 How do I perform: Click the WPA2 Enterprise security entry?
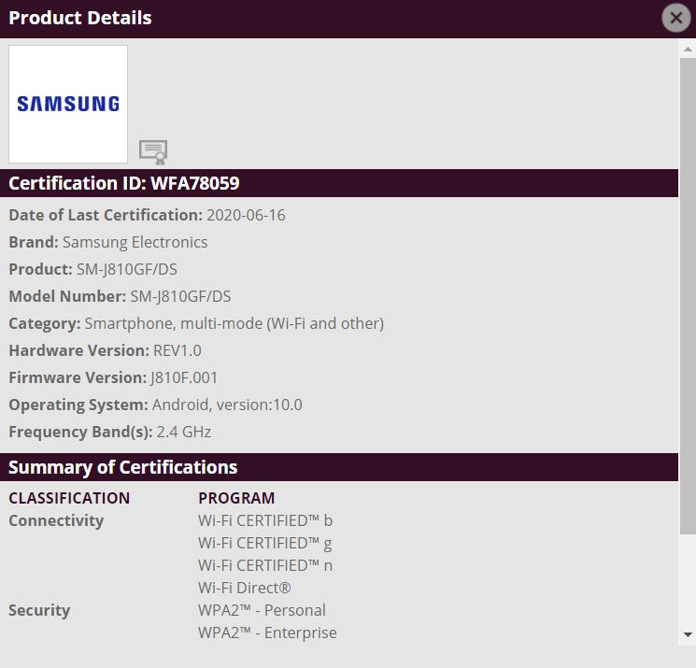point(267,632)
